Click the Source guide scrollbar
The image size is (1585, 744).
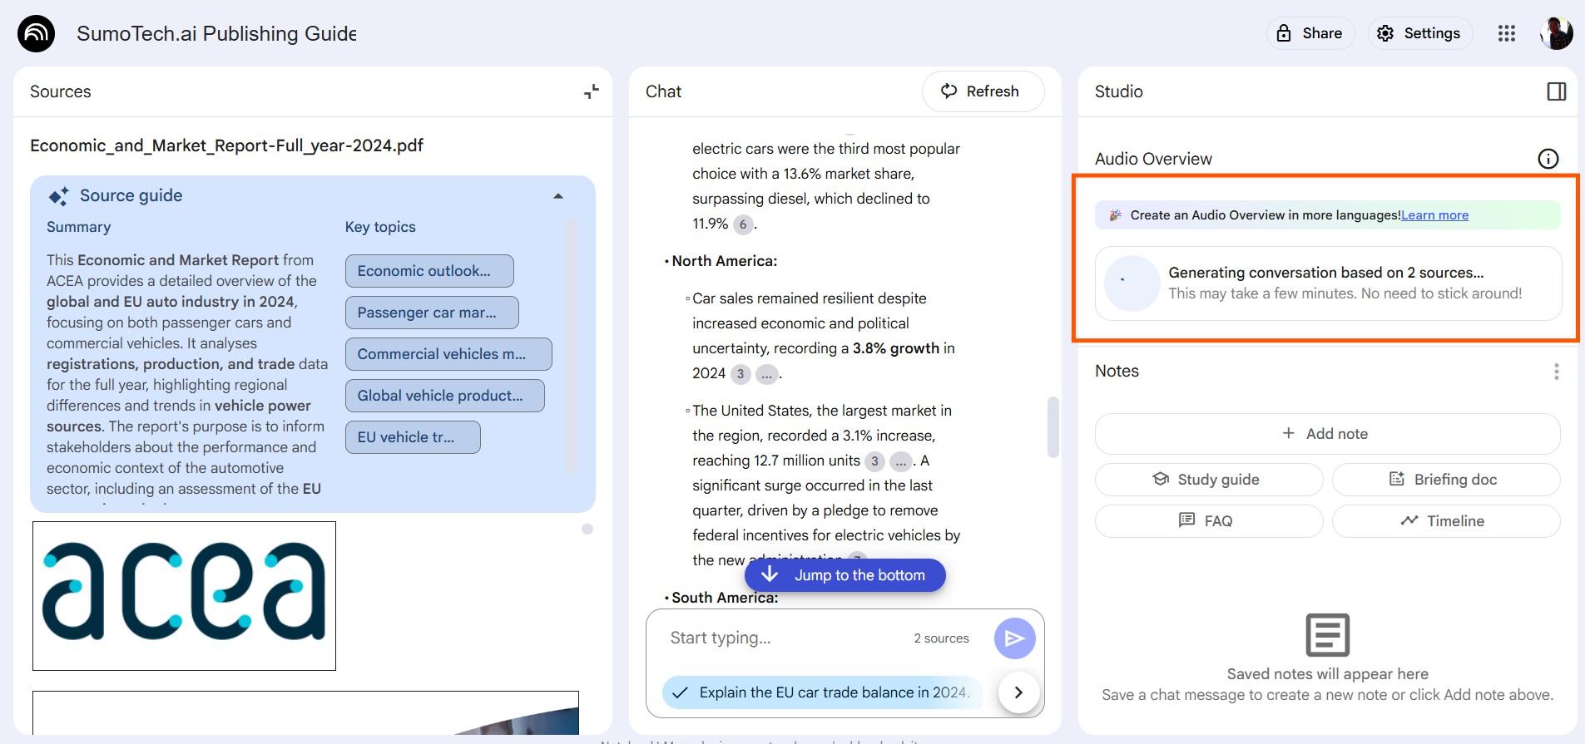(x=571, y=346)
